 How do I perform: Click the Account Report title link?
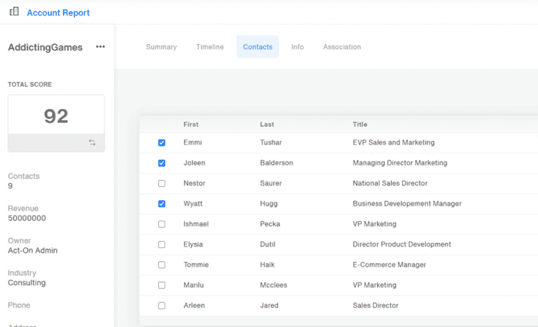(58, 13)
